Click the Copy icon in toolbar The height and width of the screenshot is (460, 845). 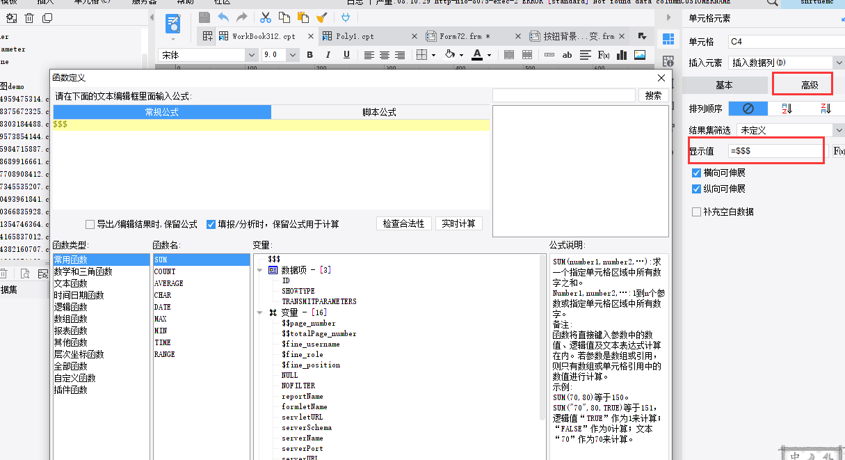tap(284, 17)
